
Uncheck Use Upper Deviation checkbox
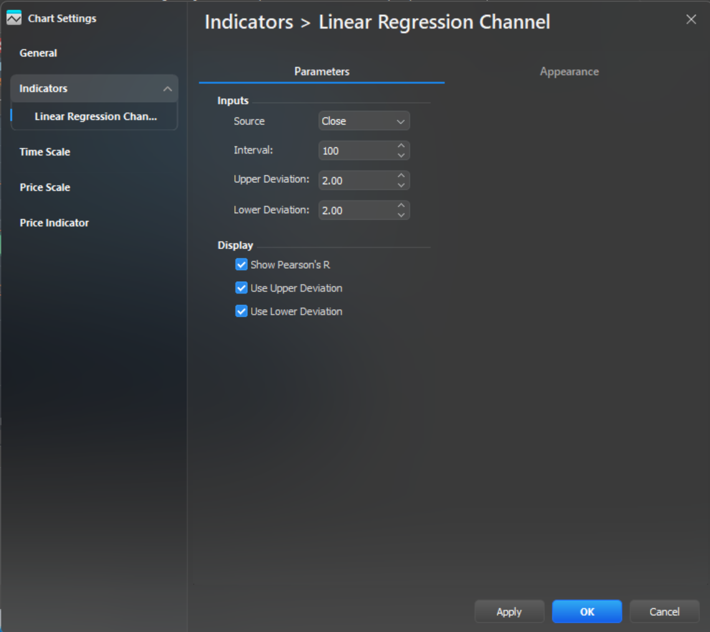point(242,288)
